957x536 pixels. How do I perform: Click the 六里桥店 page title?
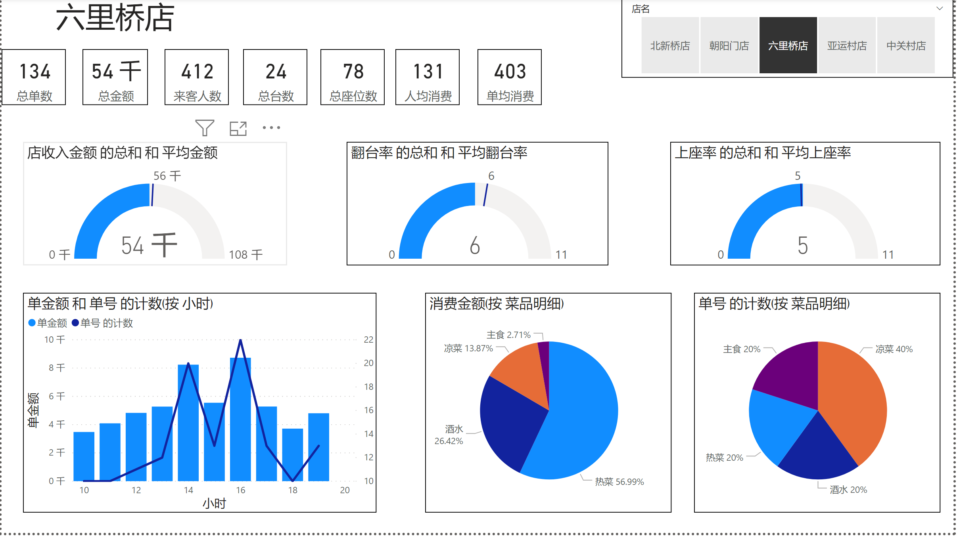115,17
